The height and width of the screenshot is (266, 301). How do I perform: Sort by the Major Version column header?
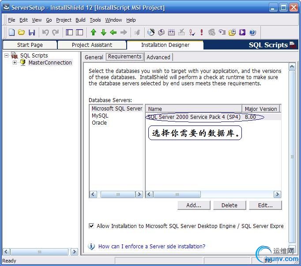point(261,109)
